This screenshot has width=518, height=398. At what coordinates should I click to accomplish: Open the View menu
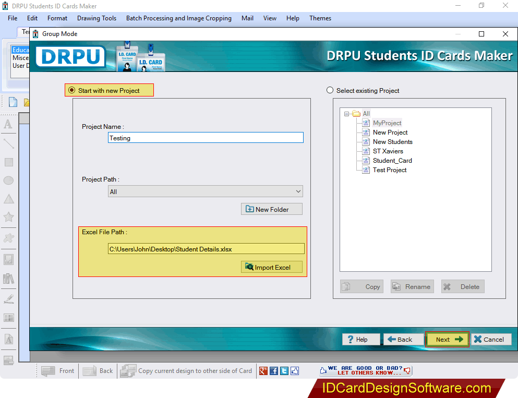click(270, 18)
